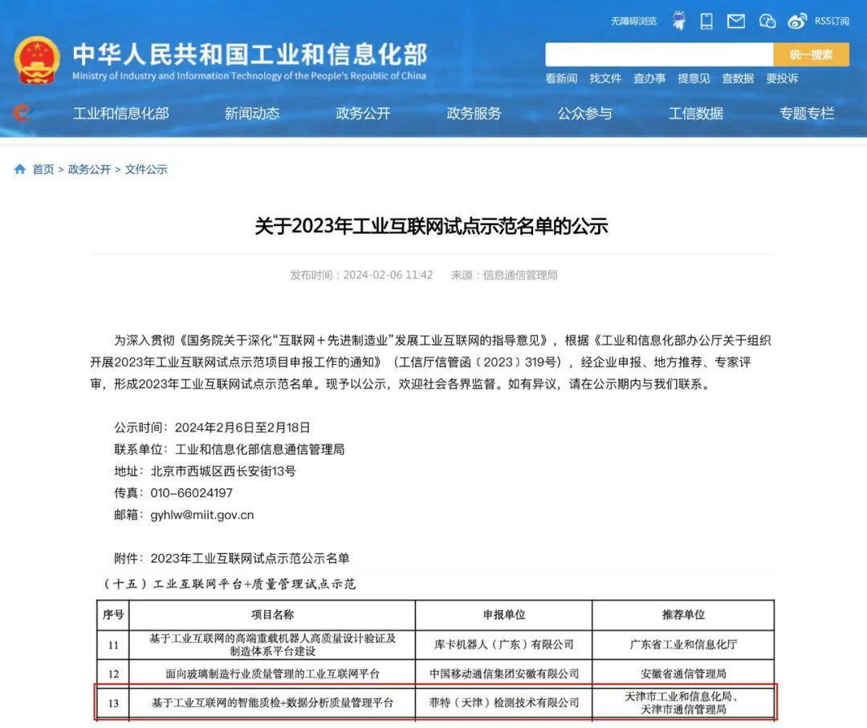
Task: Click the article title 关于2023年工业互联网试点示范名单的公示
Action: pyautogui.click(x=431, y=226)
